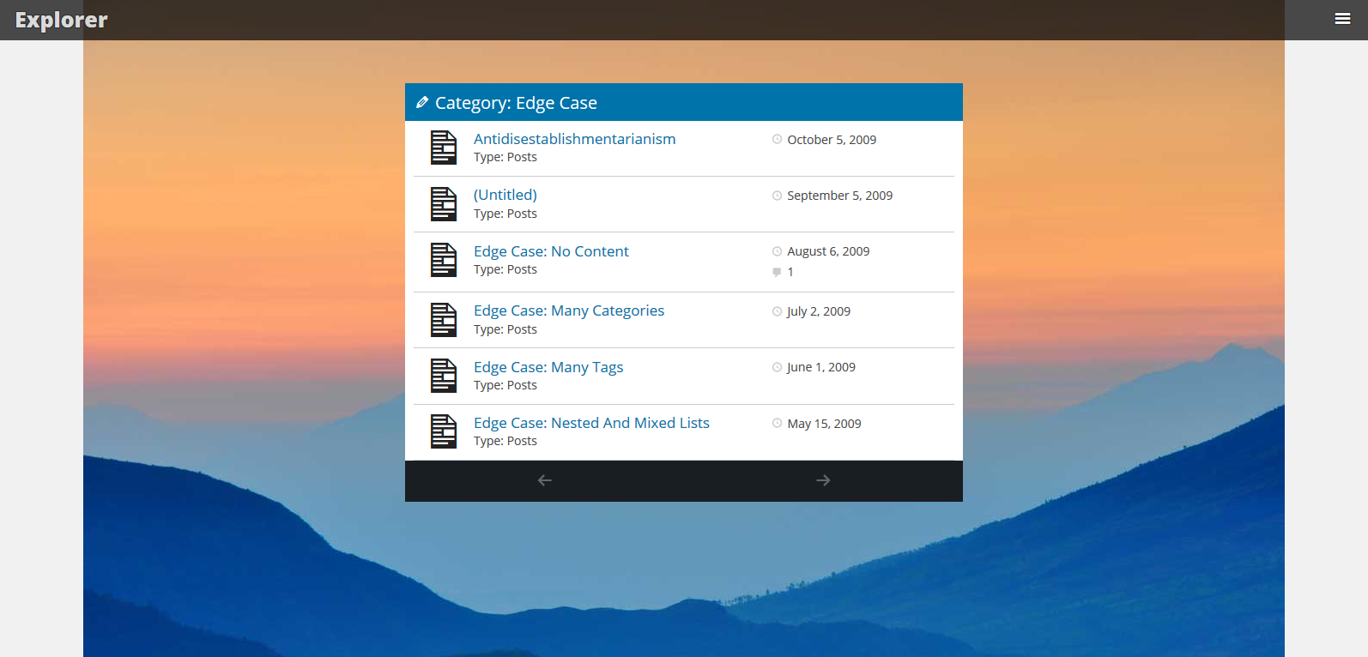1368x657 pixels.
Task: Open Edge Case: No Content post
Action: tap(551, 251)
